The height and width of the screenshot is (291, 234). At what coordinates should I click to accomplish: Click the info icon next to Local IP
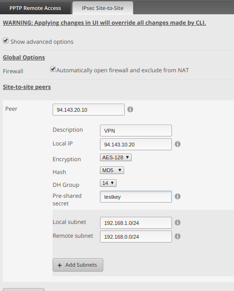(x=178, y=144)
